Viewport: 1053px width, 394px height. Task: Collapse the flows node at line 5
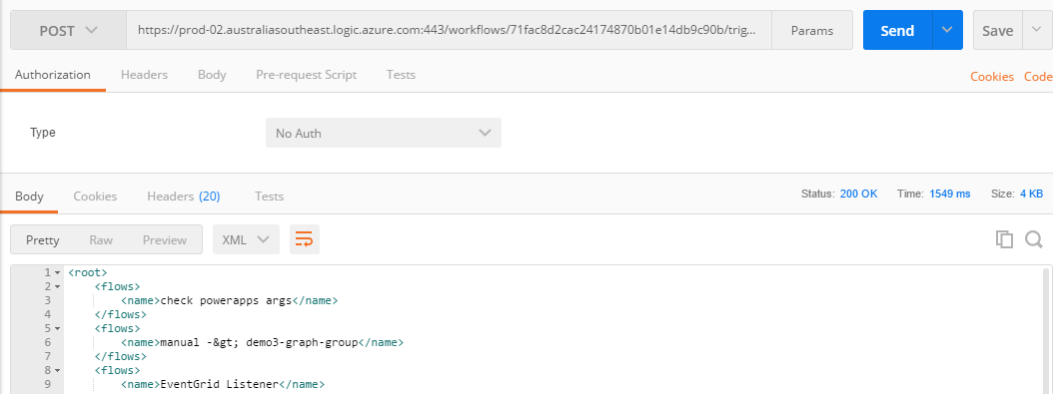(x=57, y=329)
